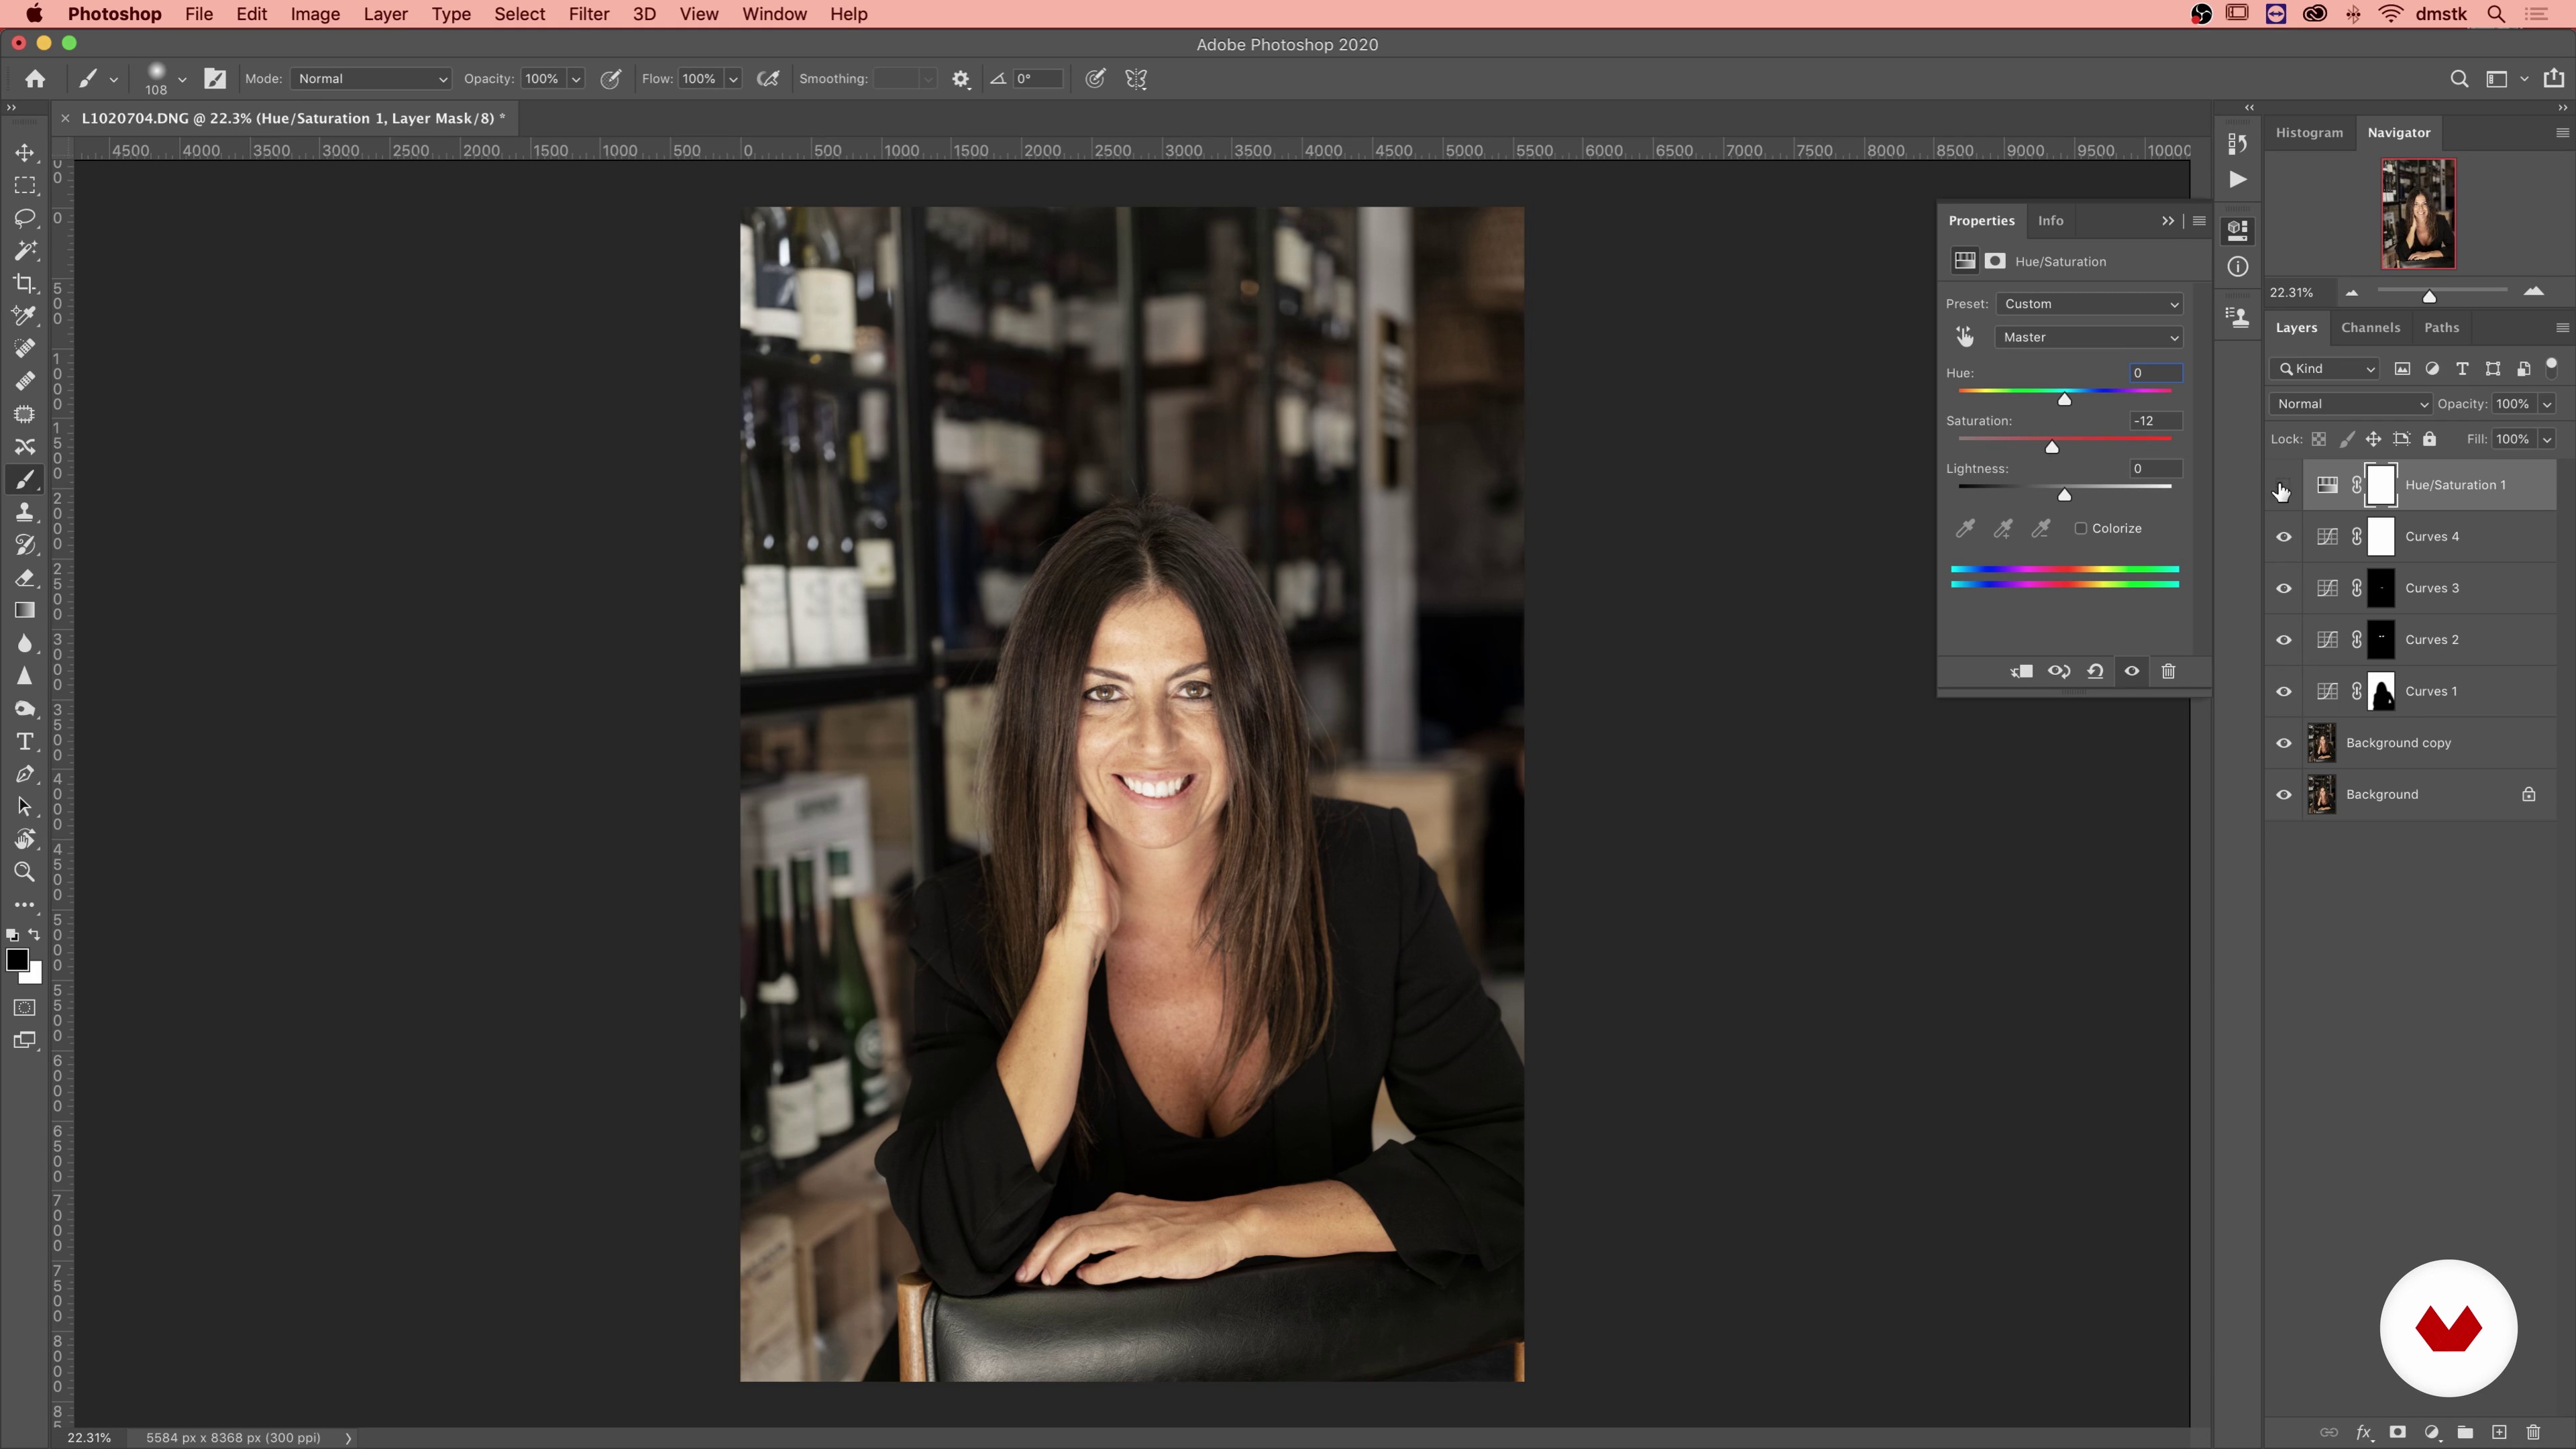Click the Saturation slider handle
2576x1449 pixels.
click(x=2052, y=448)
